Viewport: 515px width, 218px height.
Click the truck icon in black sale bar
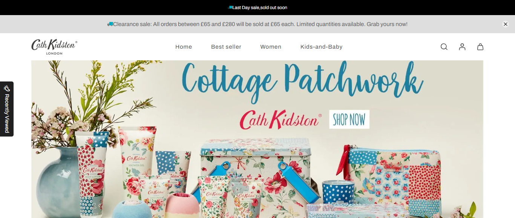pyautogui.click(x=230, y=8)
